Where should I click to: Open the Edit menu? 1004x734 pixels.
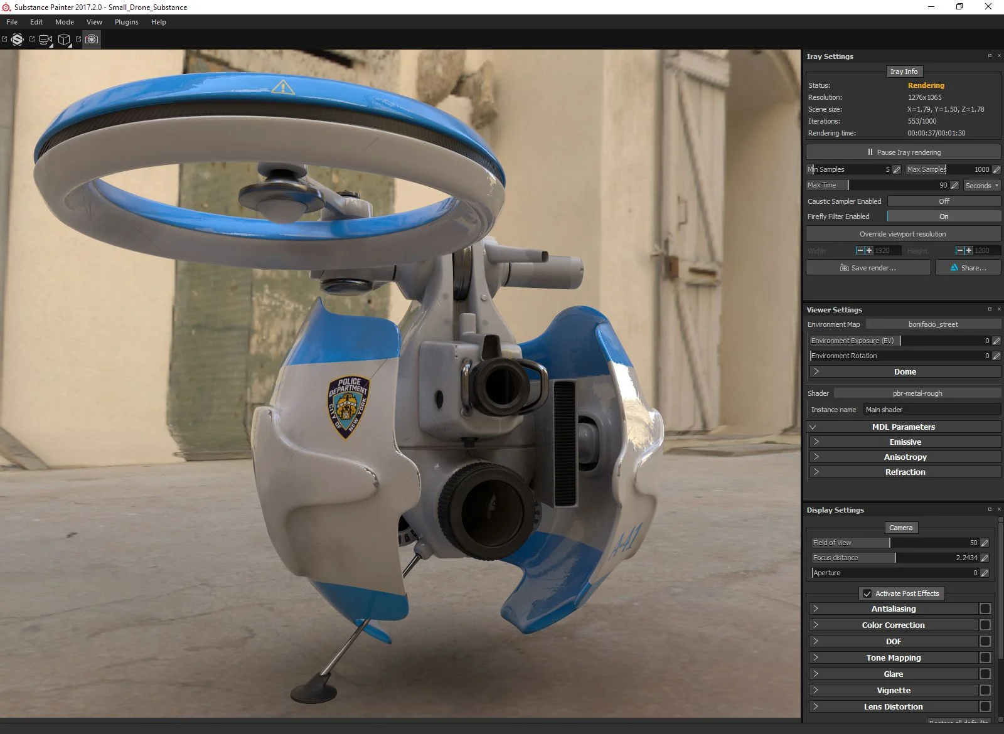(x=36, y=22)
